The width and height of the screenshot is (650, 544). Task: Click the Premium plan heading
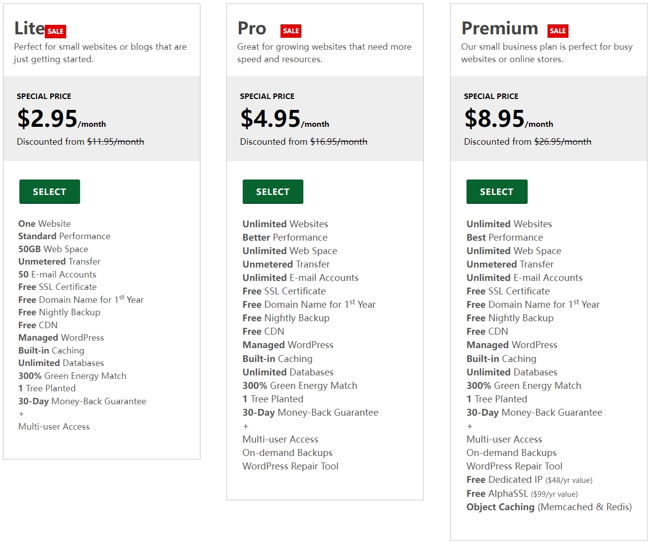[500, 28]
